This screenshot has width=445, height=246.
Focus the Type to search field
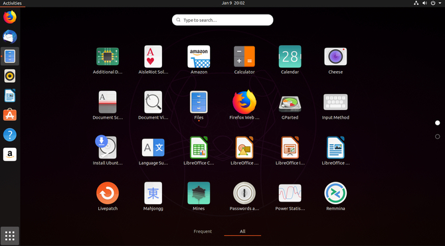click(222, 20)
